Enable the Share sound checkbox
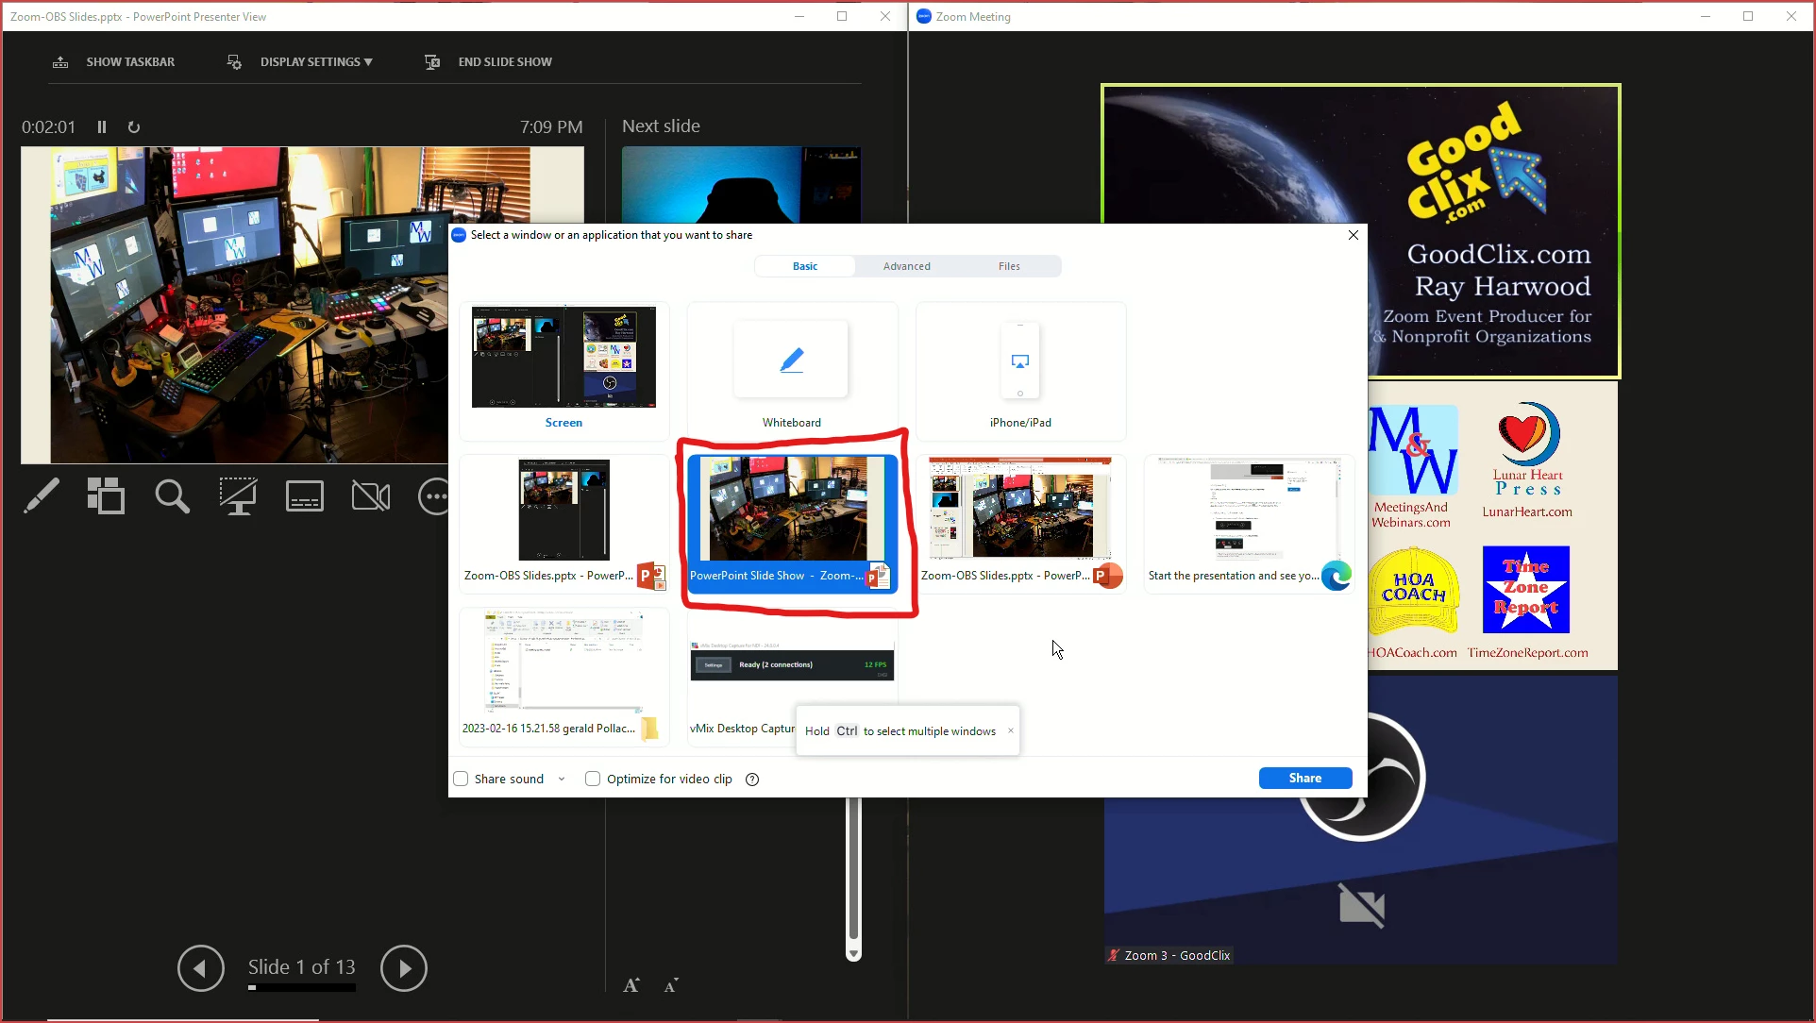The width and height of the screenshot is (1816, 1023). click(x=462, y=780)
